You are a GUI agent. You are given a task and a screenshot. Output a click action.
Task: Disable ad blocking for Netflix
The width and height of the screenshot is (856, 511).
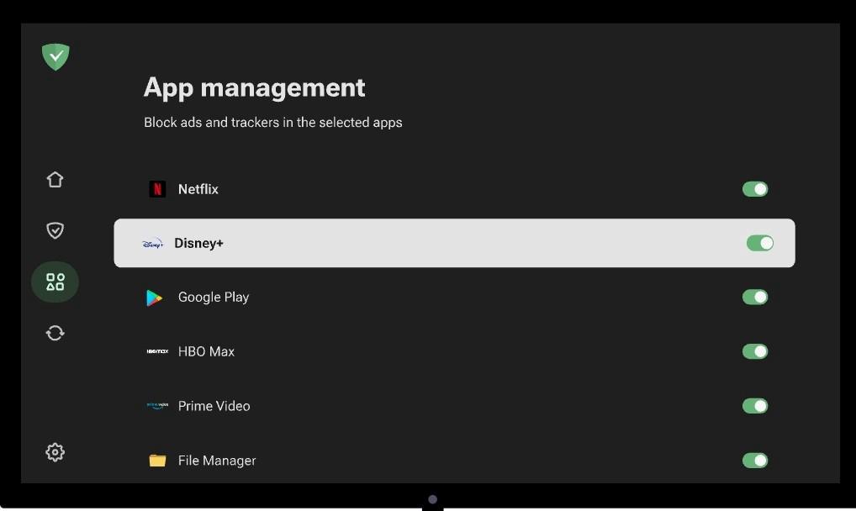pyautogui.click(x=754, y=188)
